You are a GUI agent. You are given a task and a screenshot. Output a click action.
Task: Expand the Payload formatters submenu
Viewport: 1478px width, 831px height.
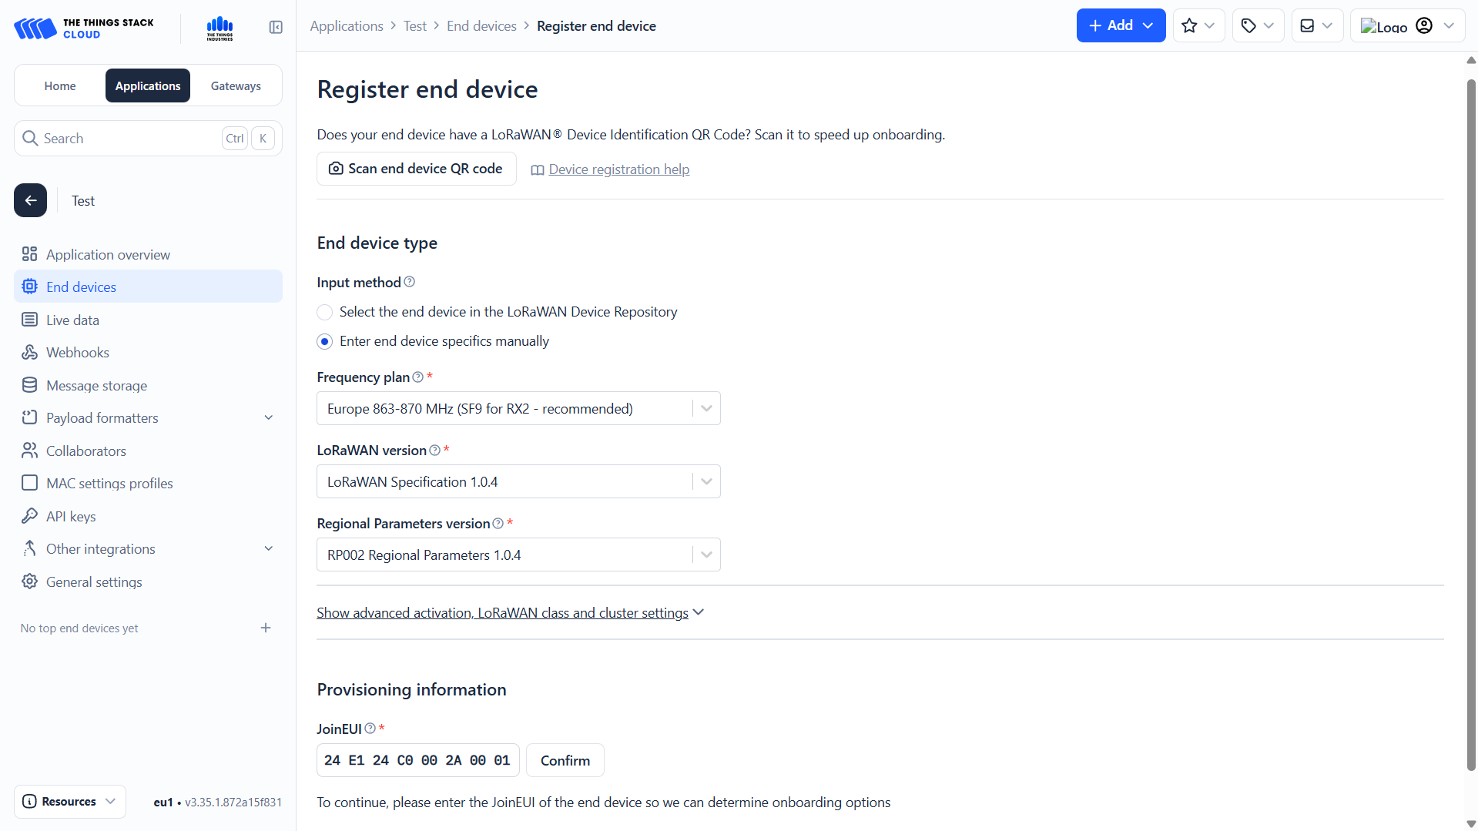coord(269,418)
